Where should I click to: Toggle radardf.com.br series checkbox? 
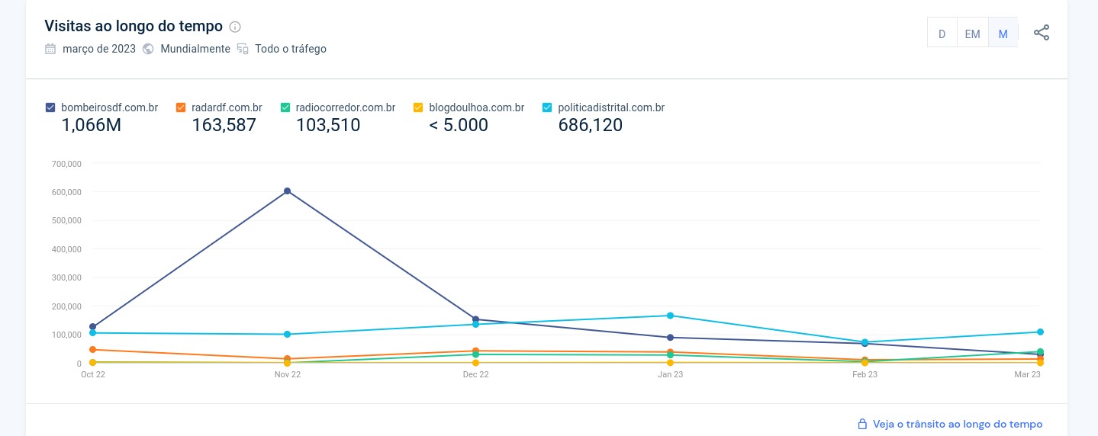[181, 107]
